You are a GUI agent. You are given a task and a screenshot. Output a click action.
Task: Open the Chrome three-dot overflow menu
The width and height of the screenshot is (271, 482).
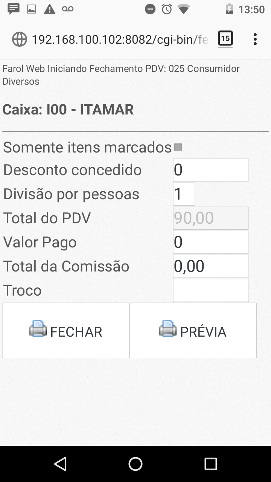coord(255,39)
